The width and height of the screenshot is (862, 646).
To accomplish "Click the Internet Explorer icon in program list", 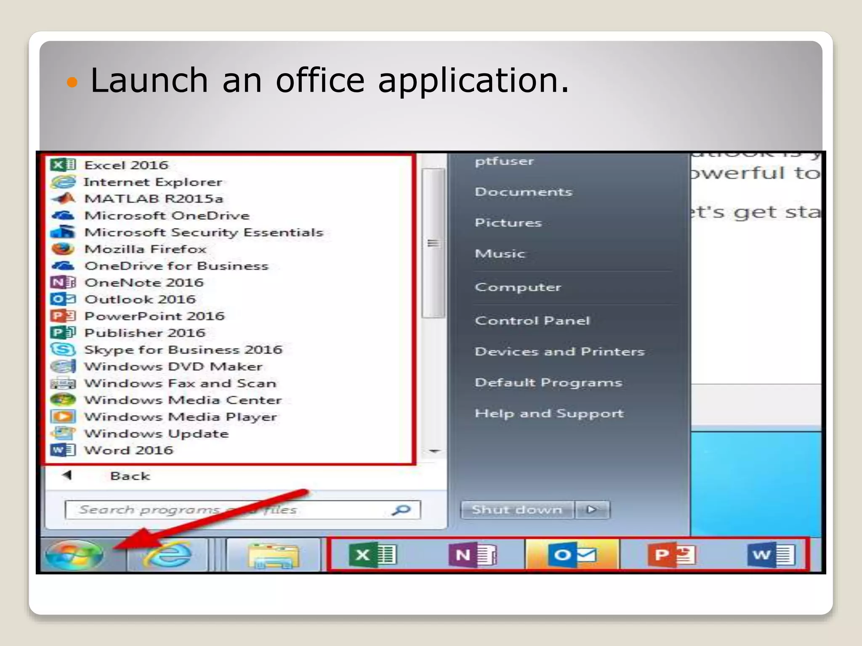I will point(63,182).
